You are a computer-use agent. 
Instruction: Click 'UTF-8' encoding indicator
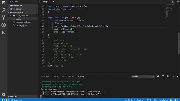[x=149, y=100]
